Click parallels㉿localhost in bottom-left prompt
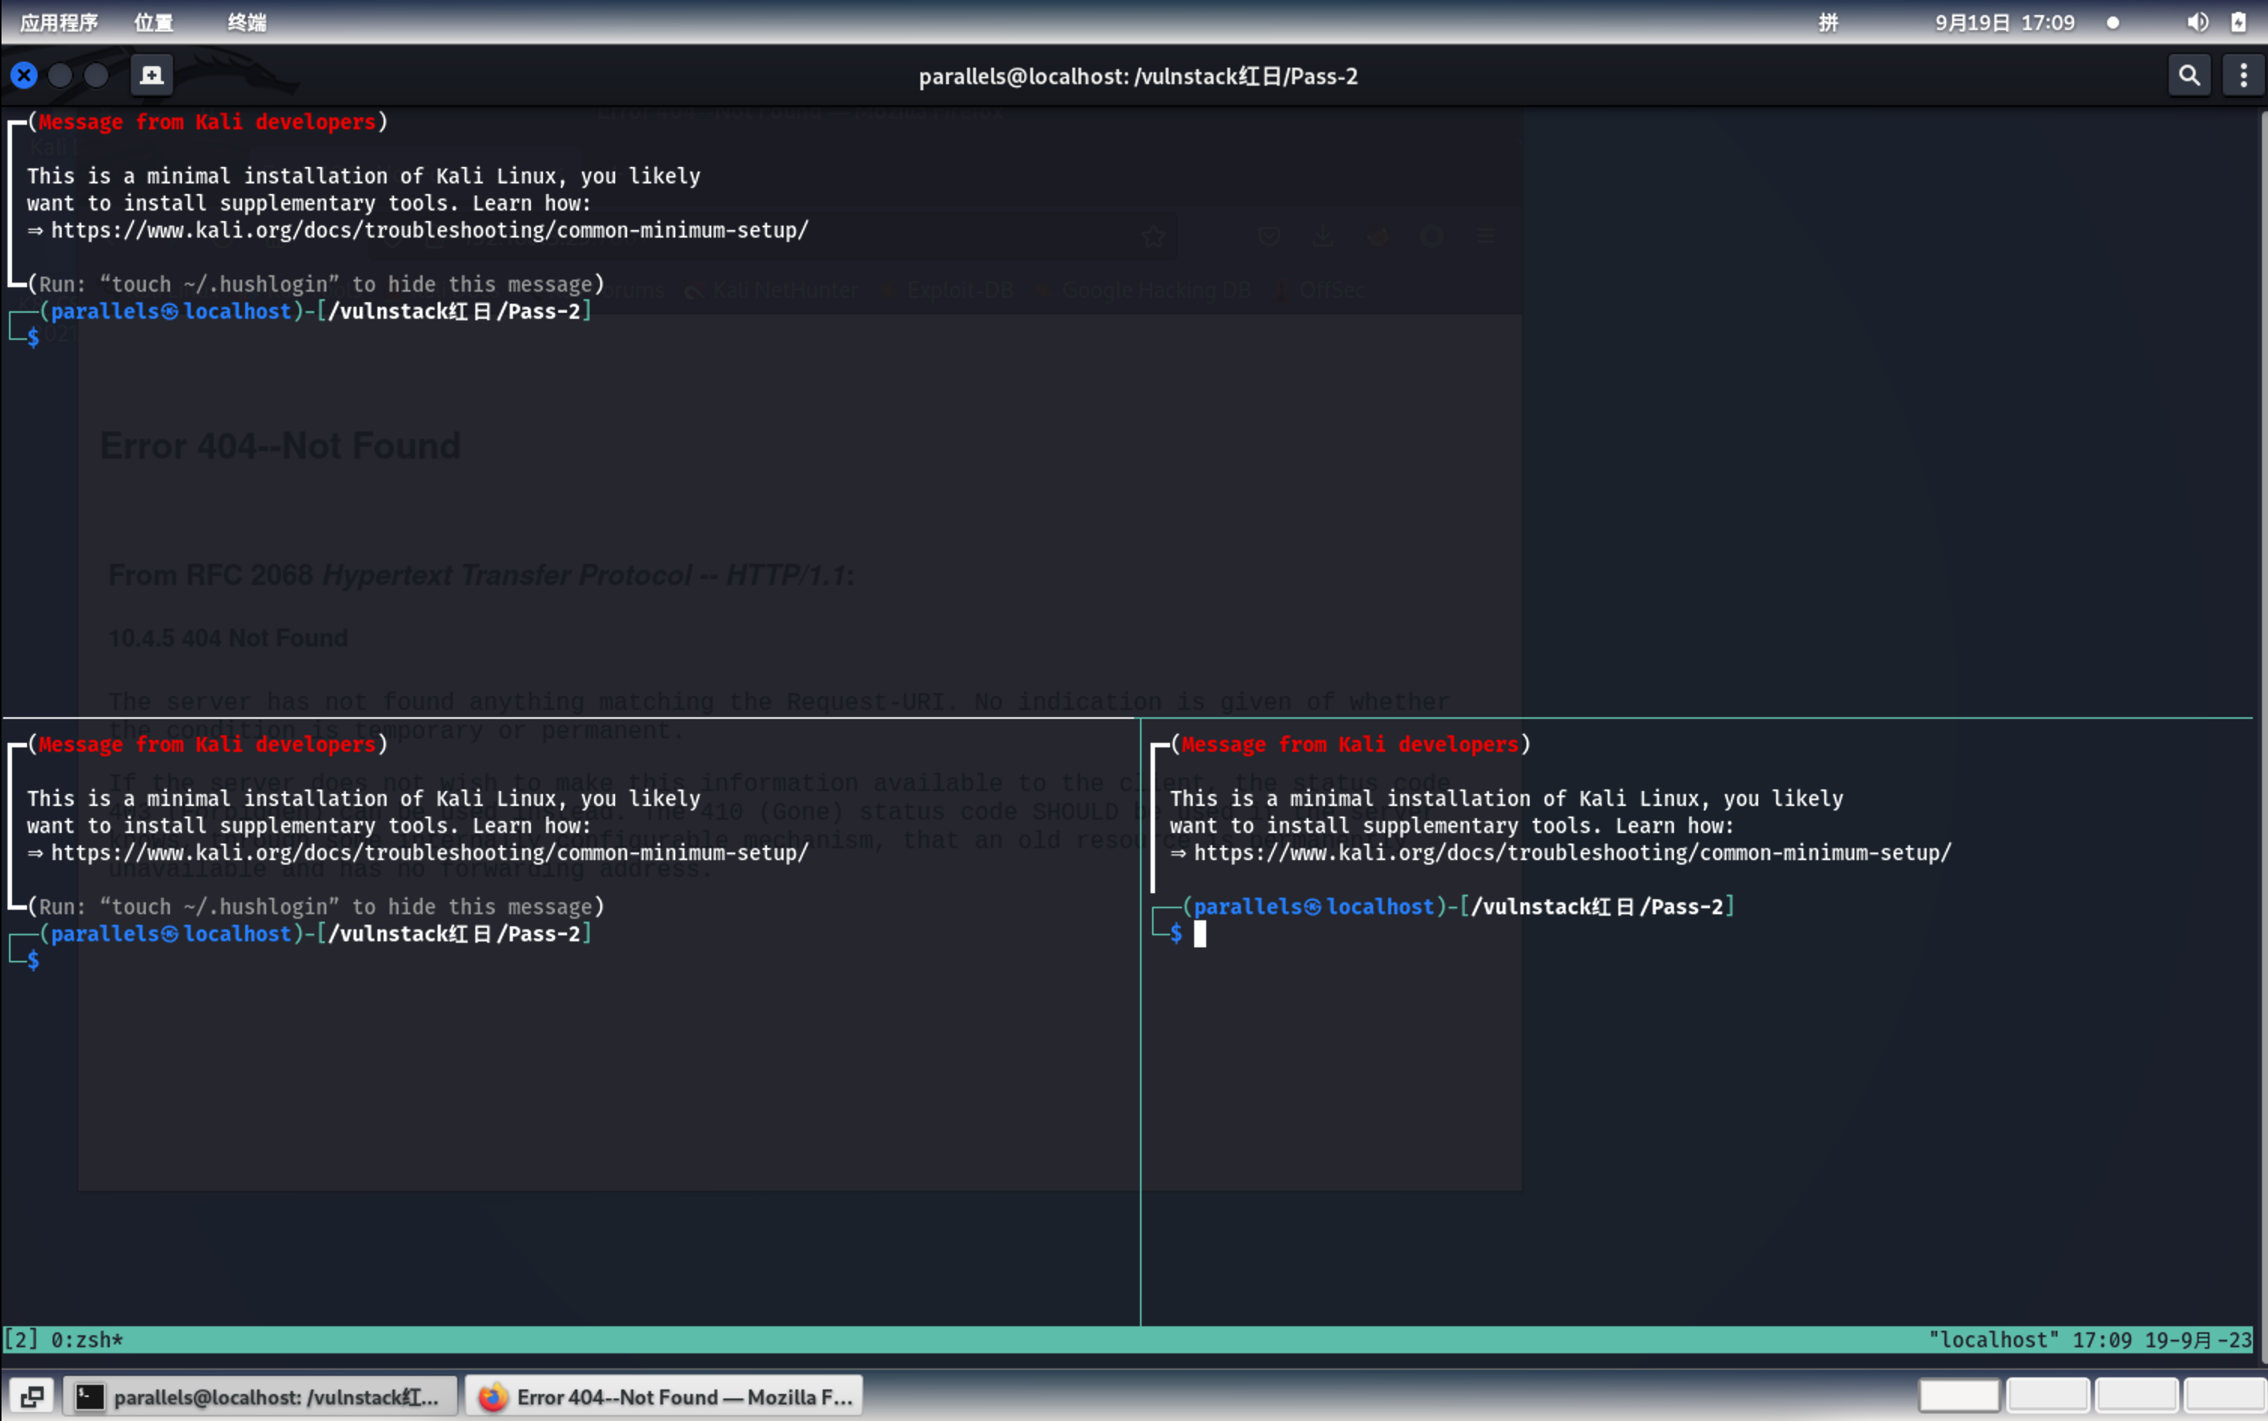 (x=171, y=933)
